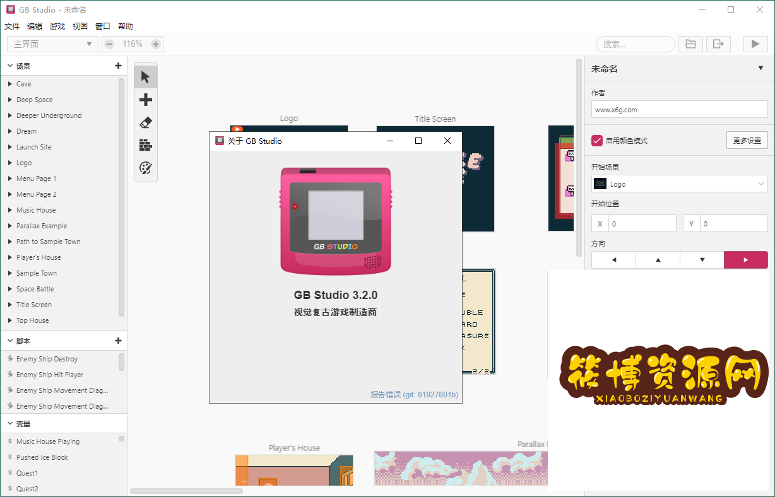Select Menu Page 1 scene

[x=37, y=178]
